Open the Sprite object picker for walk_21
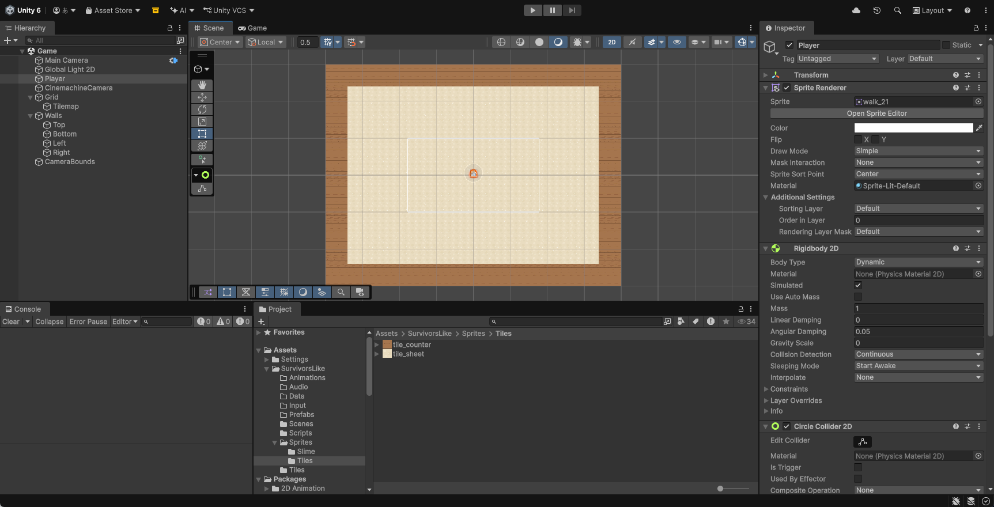 (978, 101)
